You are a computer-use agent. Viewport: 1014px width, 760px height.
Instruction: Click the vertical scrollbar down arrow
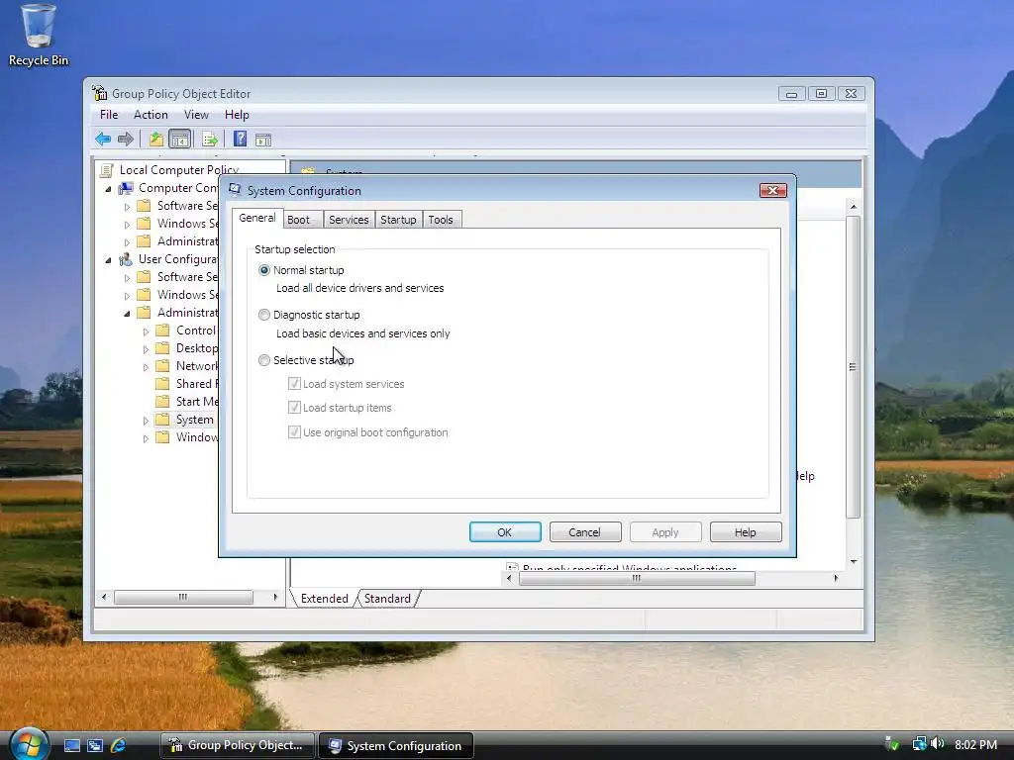click(x=853, y=562)
